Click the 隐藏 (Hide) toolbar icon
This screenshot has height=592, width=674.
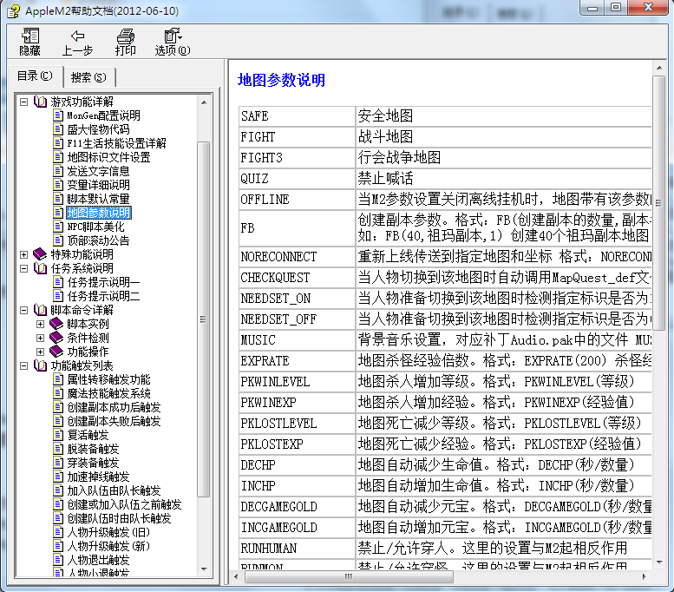30,36
